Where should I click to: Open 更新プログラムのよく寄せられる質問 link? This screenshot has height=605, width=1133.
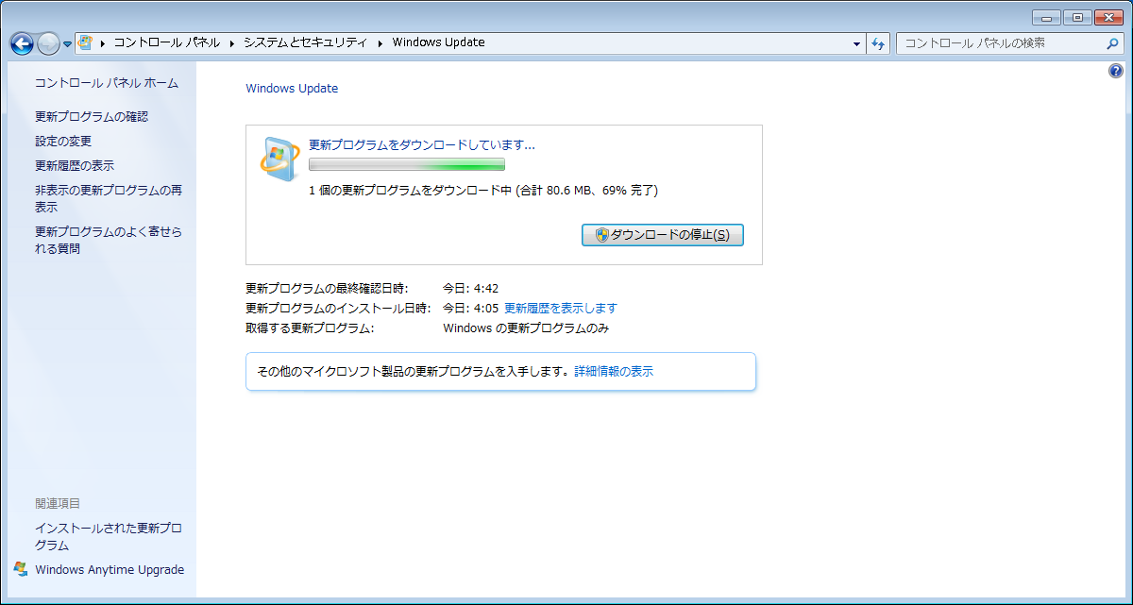click(109, 241)
